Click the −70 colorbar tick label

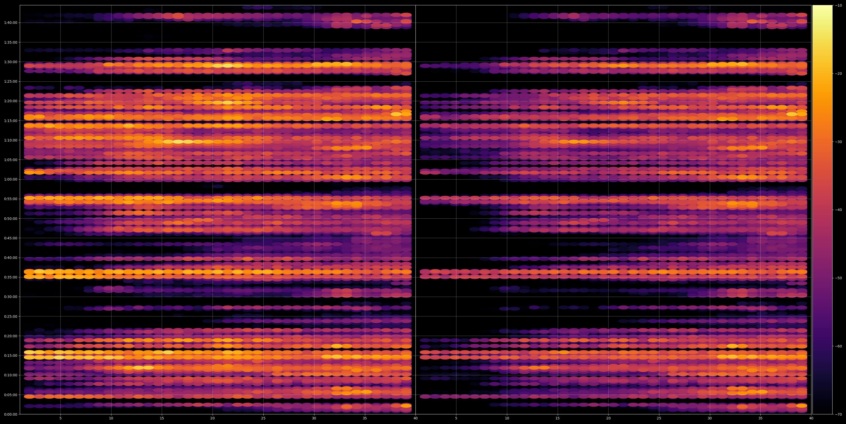[838, 414]
